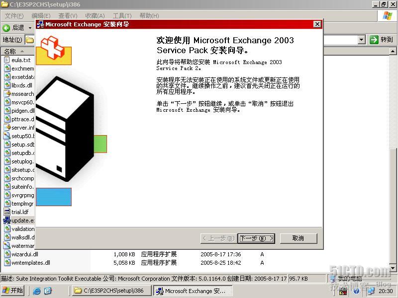398x298 pixels.
Task: Switch to the C:\E3SP2CHS\setup\i386 taskbar button
Action: (110, 291)
